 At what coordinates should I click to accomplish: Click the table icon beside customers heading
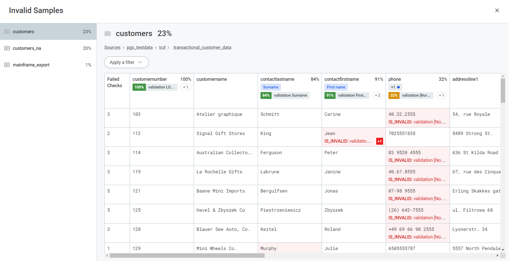[x=108, y=33]
